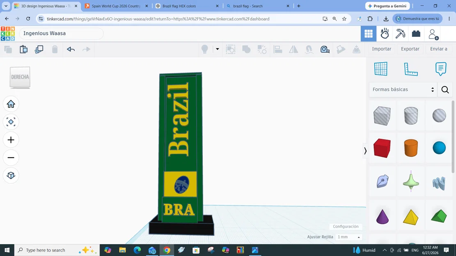The width and height of the screenshot is (456, 256).
Task: Zoom in with the plus button
Action: [x=11, y=140]
